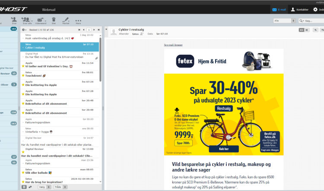The width and height of the screenshot is (324, 191).
Task: Toggle plain text view button in message header
Action: [x=307, y=30]
